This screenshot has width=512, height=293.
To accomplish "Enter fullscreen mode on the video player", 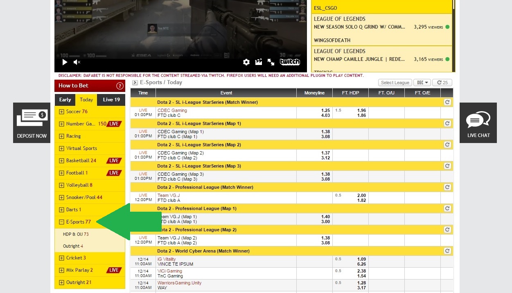I will click(271, 62).
